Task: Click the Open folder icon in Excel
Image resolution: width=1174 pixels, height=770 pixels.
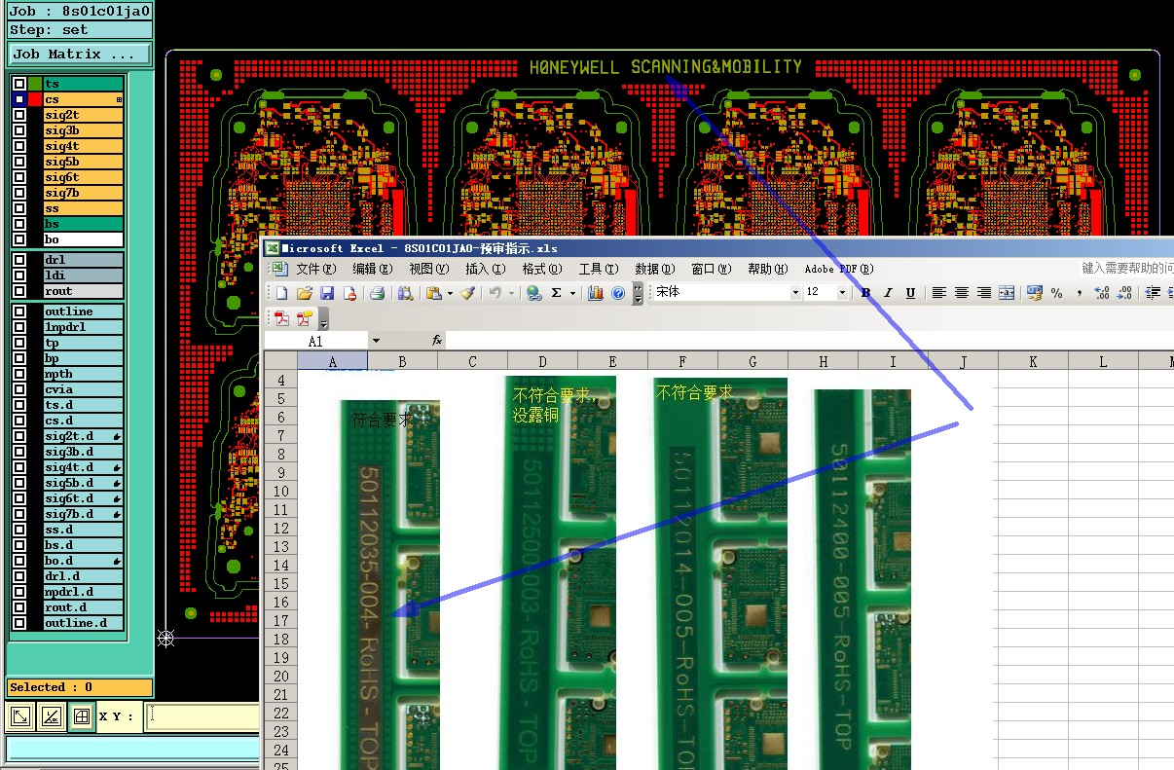Action: tap(304, 293)
